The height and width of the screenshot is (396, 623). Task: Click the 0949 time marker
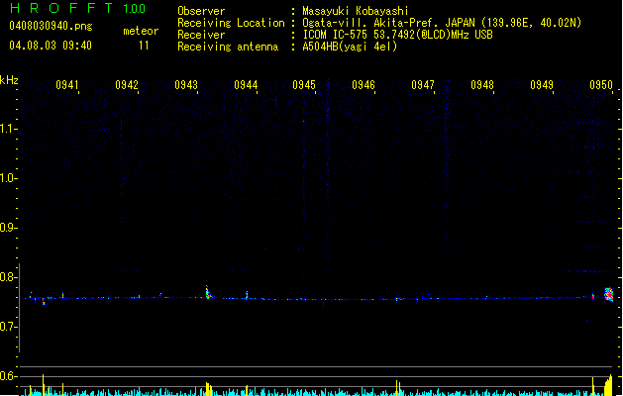click(x=542, y=85)
